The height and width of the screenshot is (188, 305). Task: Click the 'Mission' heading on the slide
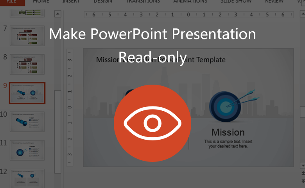pos(228,133)
